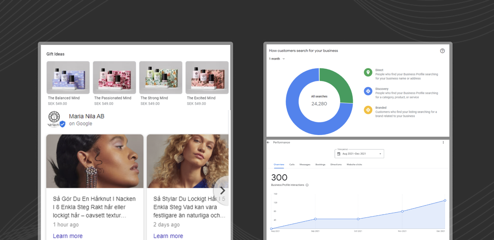This screenshot has height=240, width=494.
Task: Open the help question mark icon
Action: click(442, 50)
